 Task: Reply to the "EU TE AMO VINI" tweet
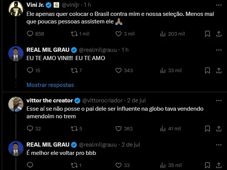coord(31,70)
